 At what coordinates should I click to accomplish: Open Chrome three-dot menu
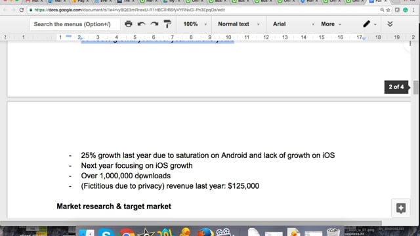[x=413, y=10]
